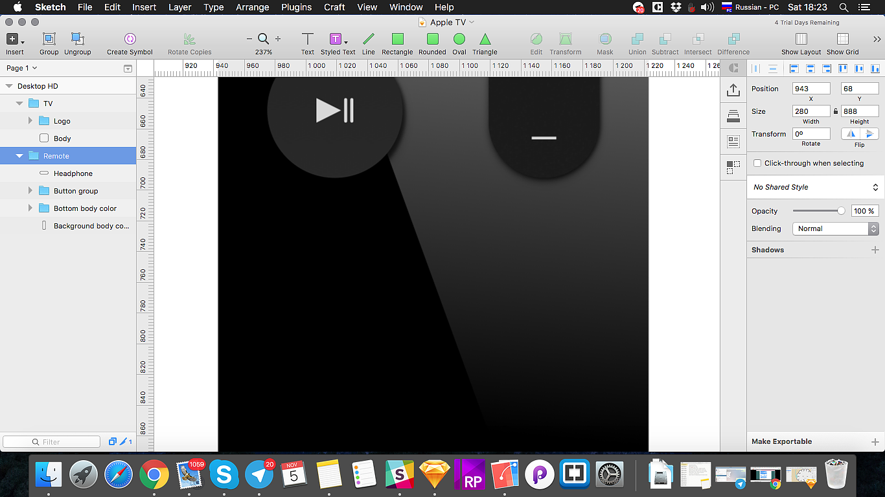Image resolution: width=885 pixels, height=497 pixels.
Task: Select the Rectangle shape tool
Action: [397, 40]
